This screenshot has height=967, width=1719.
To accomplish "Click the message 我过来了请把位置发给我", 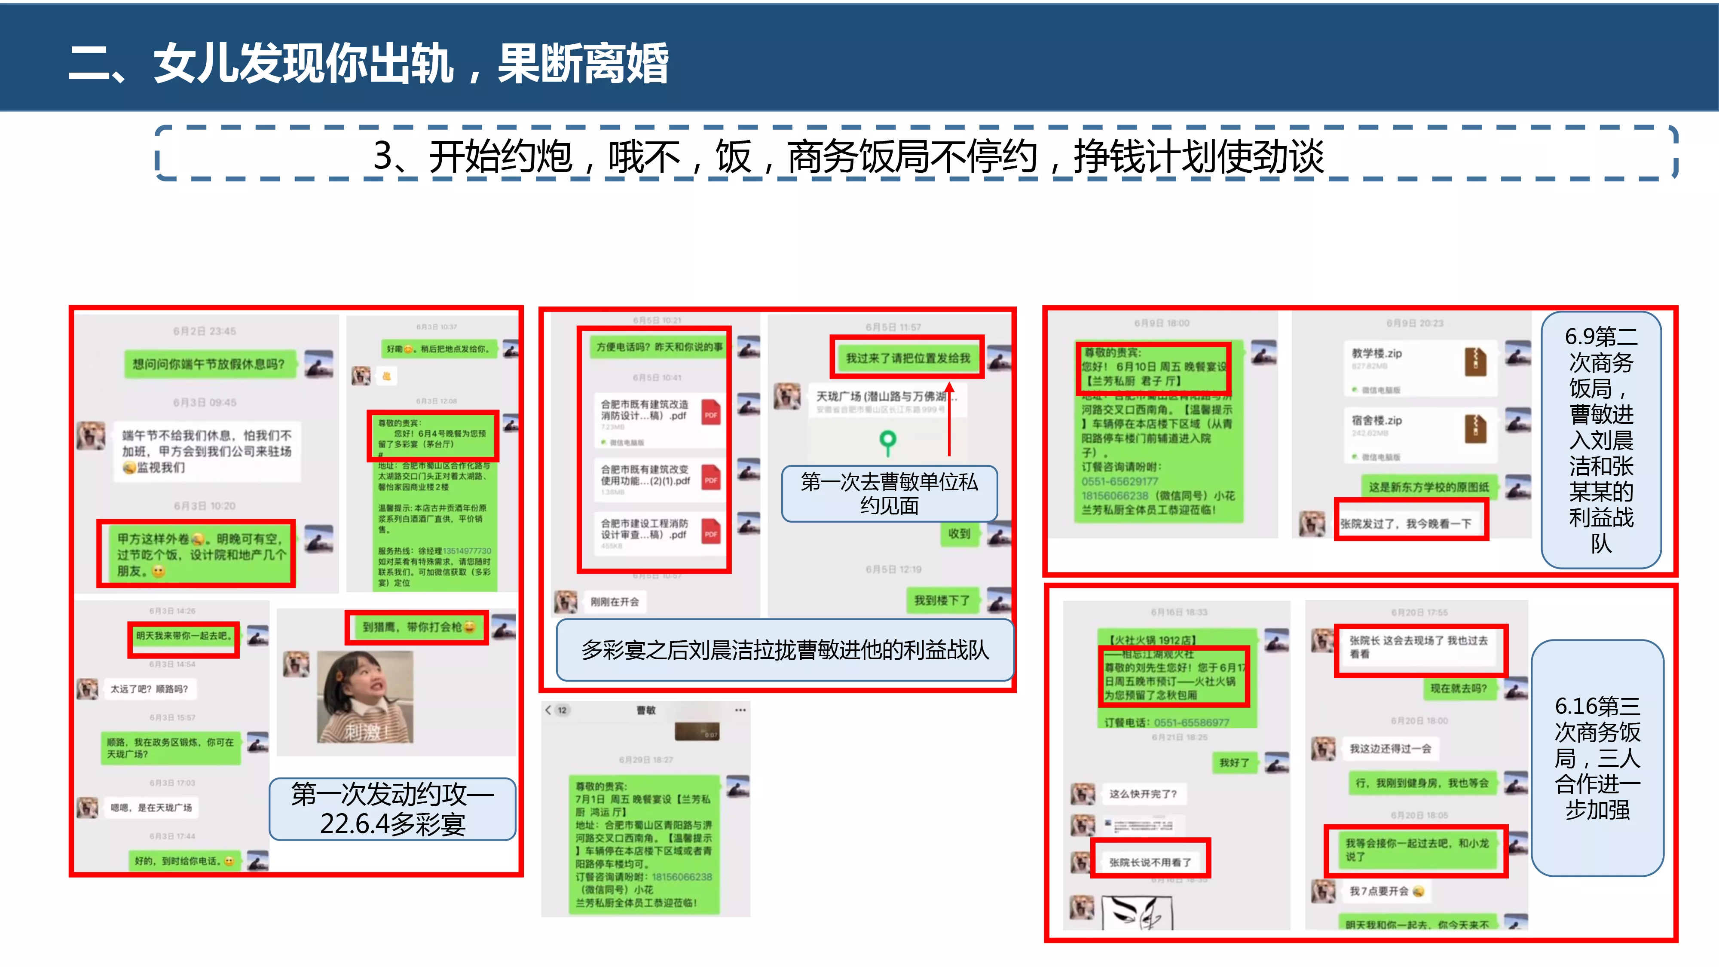I will [908, 358].
